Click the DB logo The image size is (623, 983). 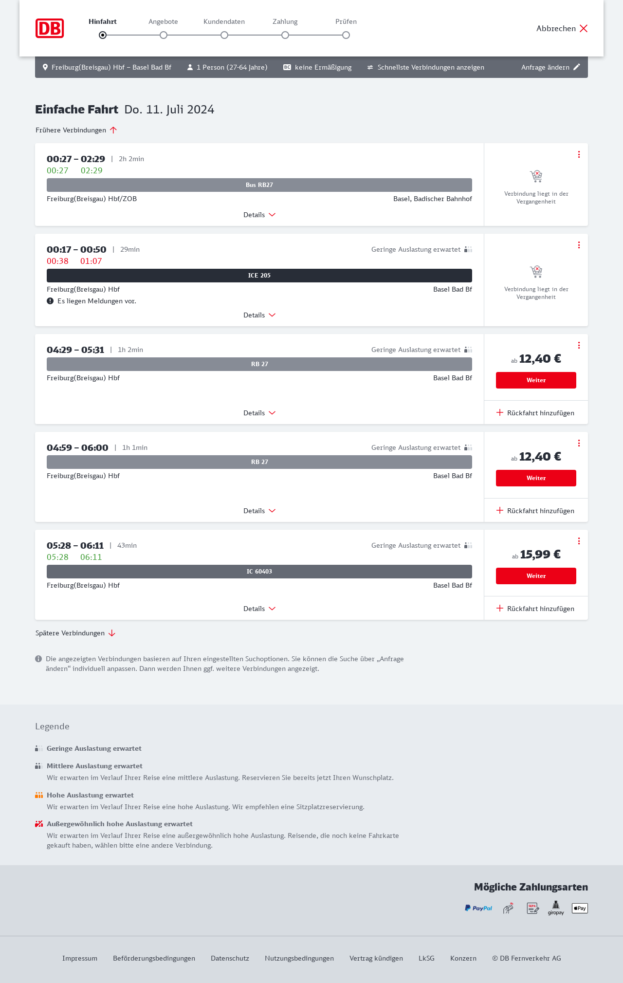click(x=50, y=28)
